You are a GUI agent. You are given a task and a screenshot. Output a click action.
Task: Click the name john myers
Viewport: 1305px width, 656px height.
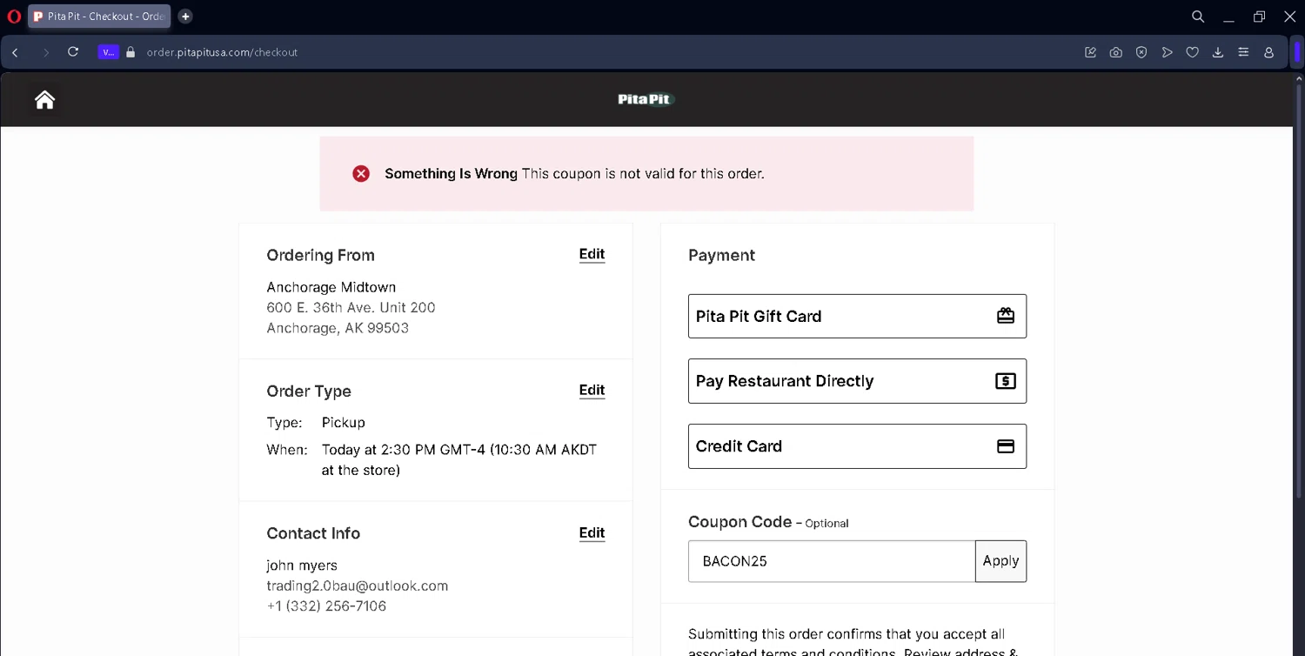[302, 566]
